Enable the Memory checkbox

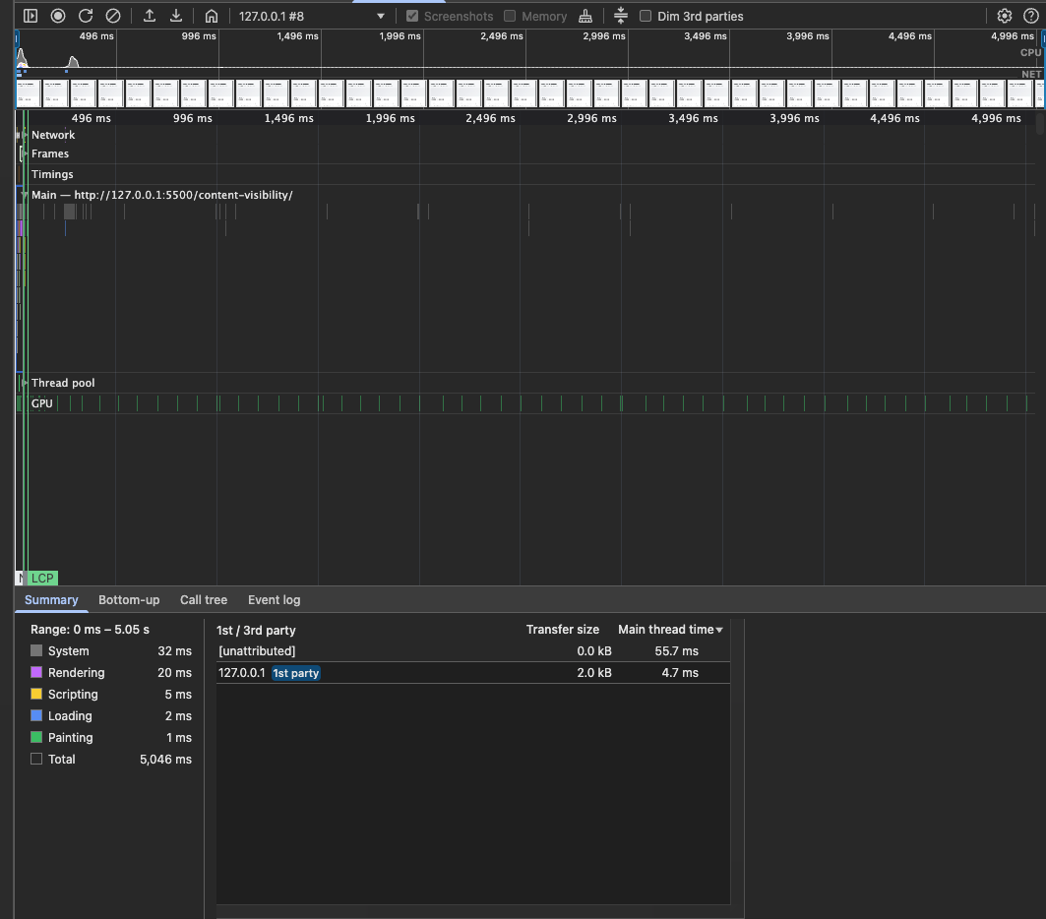click(x=510, y=16)
